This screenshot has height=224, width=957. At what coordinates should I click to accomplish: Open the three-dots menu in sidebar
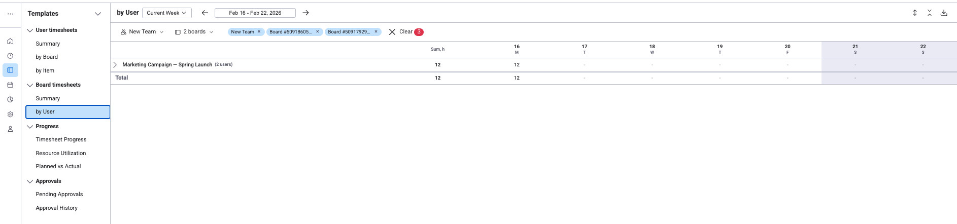click(x=10, y=14)
